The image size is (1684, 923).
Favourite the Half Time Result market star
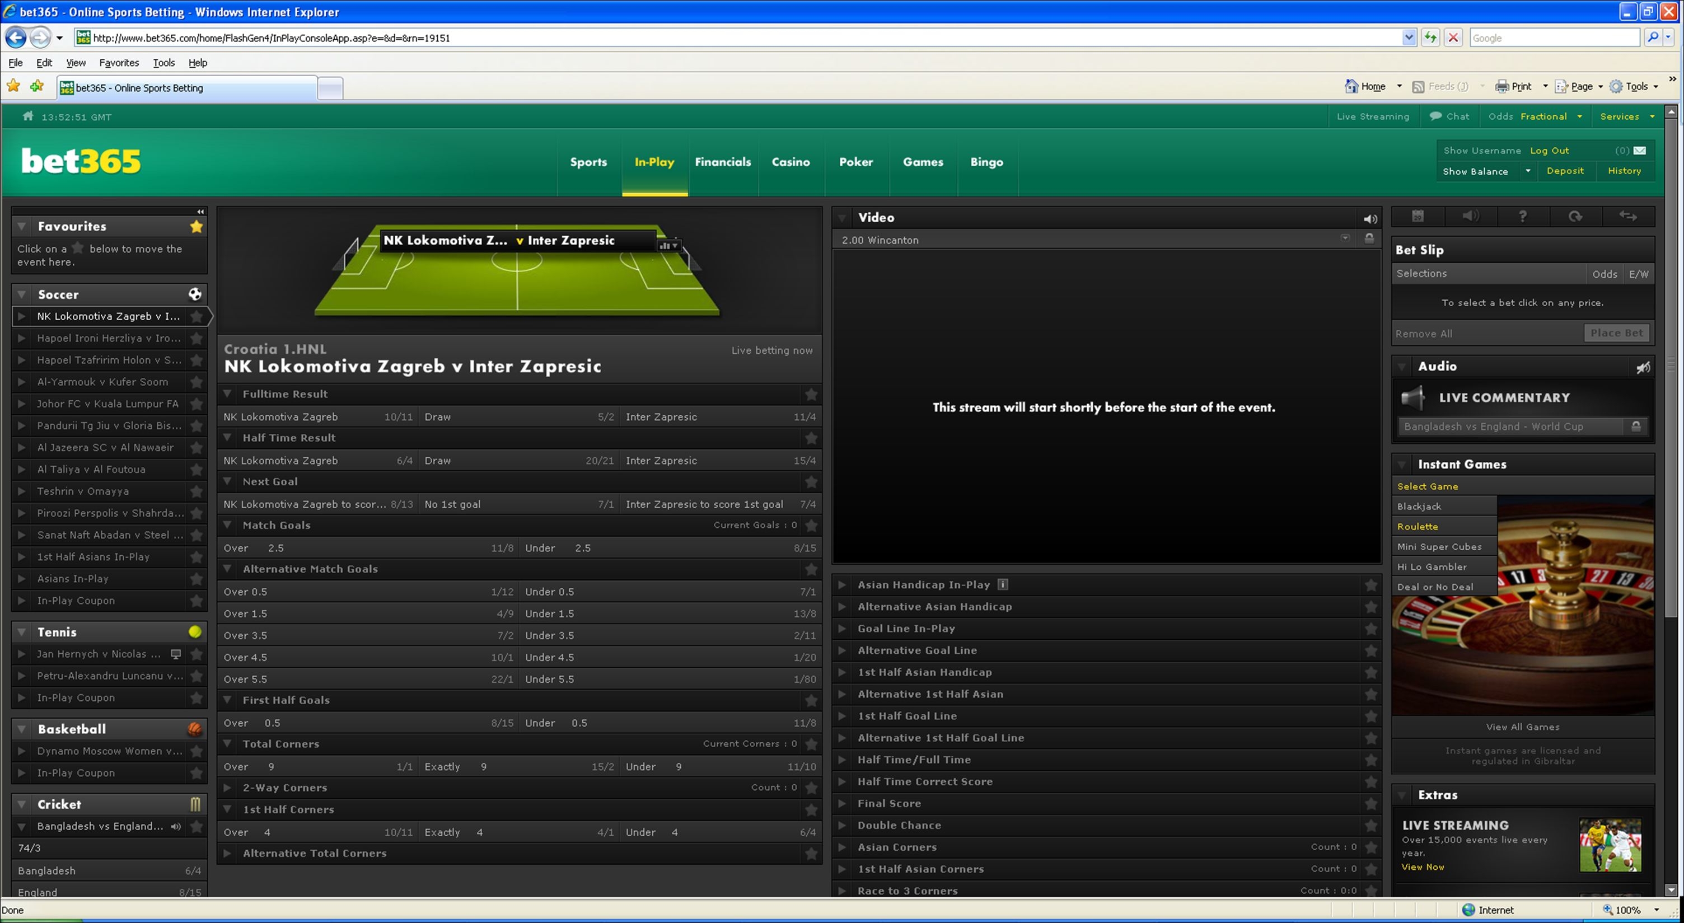coord(811,438)
